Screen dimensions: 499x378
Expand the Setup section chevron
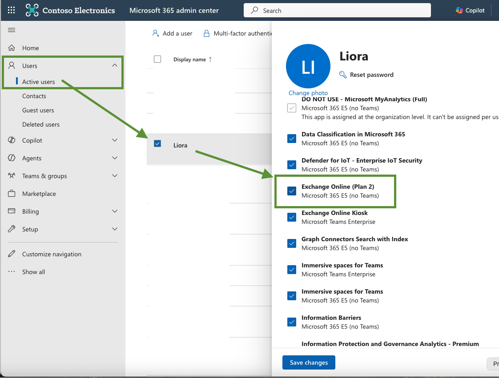[x=115, y=229]
